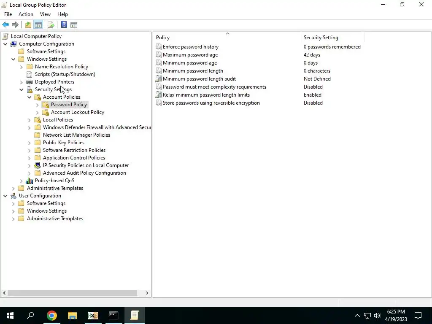Click the Computer Configuration node icon

tap(13, 44)
